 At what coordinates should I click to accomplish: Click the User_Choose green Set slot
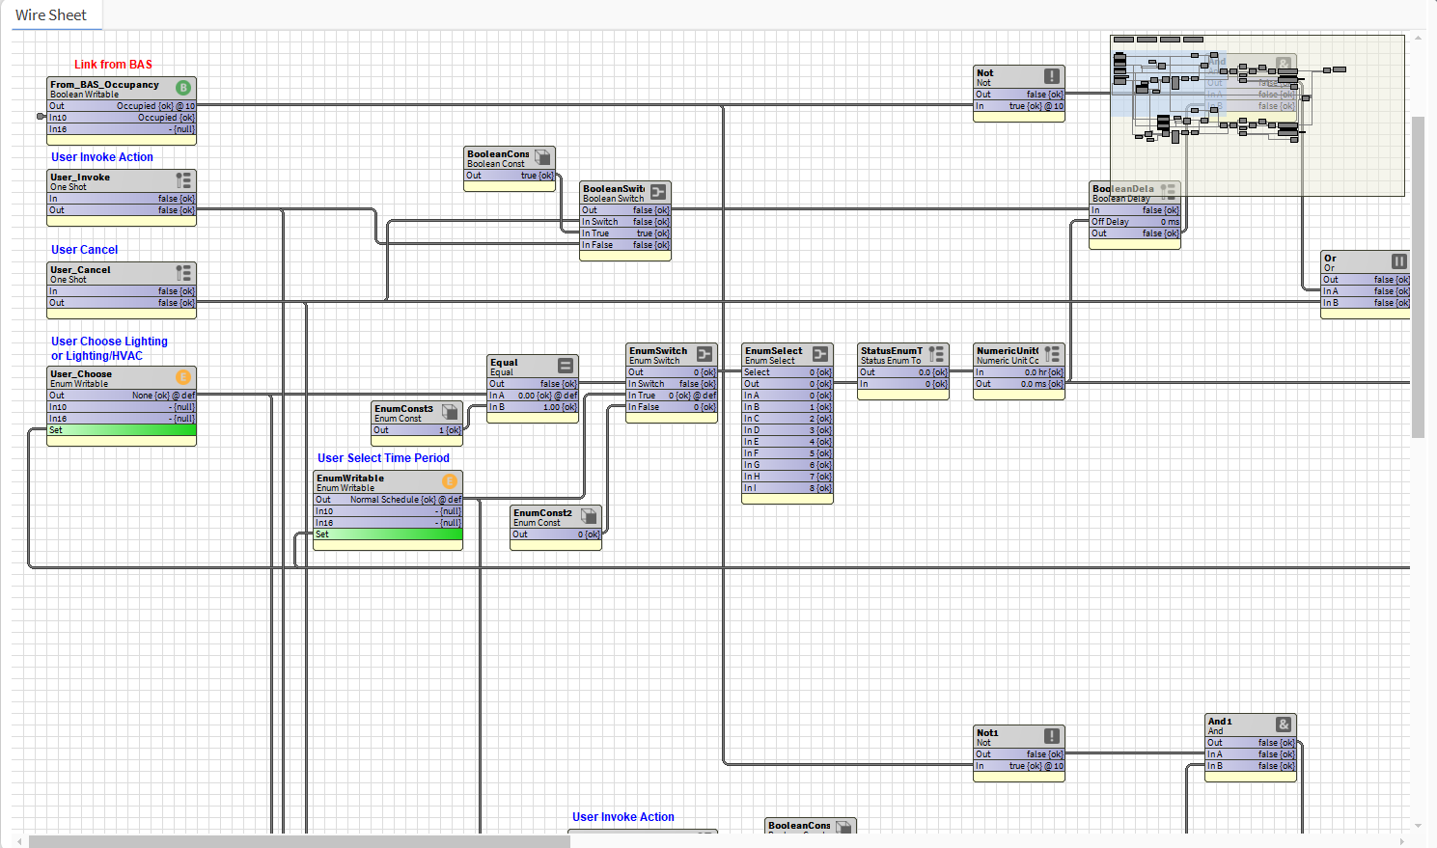122,430
